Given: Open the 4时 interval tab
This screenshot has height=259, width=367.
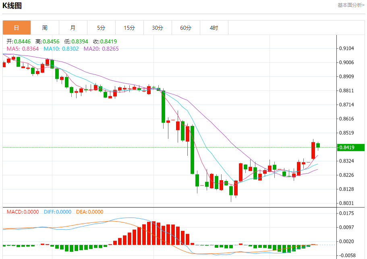Looking at the screenshot, I should 214,28.
